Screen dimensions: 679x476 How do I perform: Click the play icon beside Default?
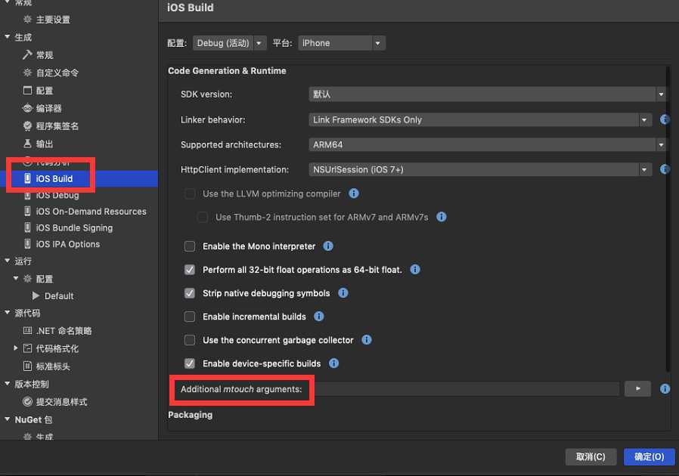click(36, 296)
